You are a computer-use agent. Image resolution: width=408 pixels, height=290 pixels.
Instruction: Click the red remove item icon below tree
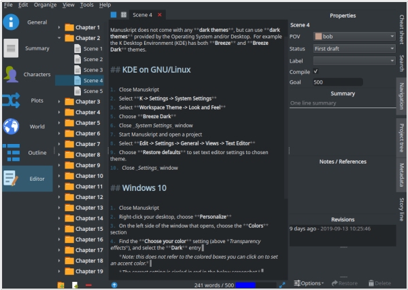pyautogui.click(x=89, y=285)
